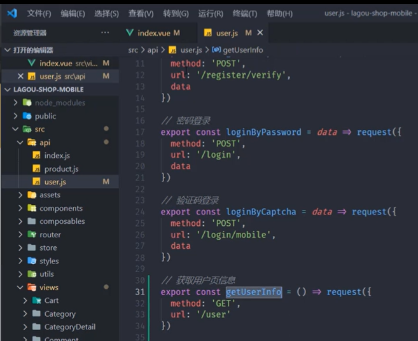Close user.js from open editors list
Image resolution: width=418 pixels, height=341 pixels.
click(x=20, y=76)
